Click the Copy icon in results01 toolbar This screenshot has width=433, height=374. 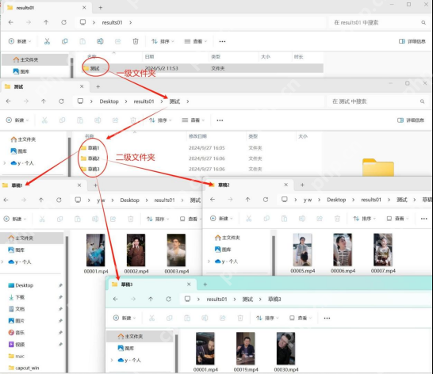(x=64, y=41)
